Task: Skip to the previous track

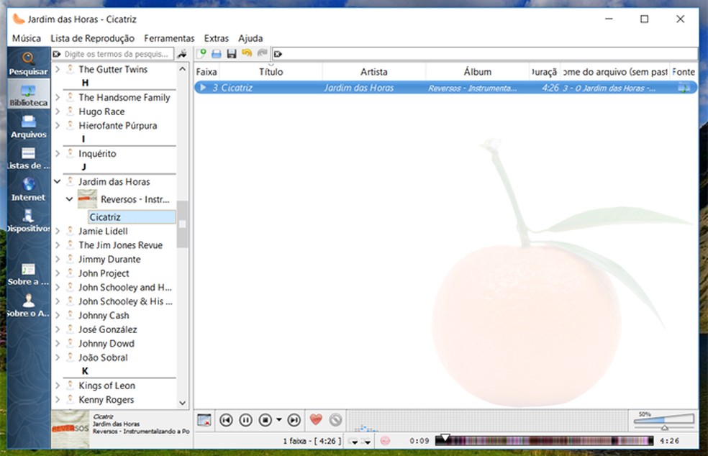Action: pyautogui.click(x=226, y=420)
